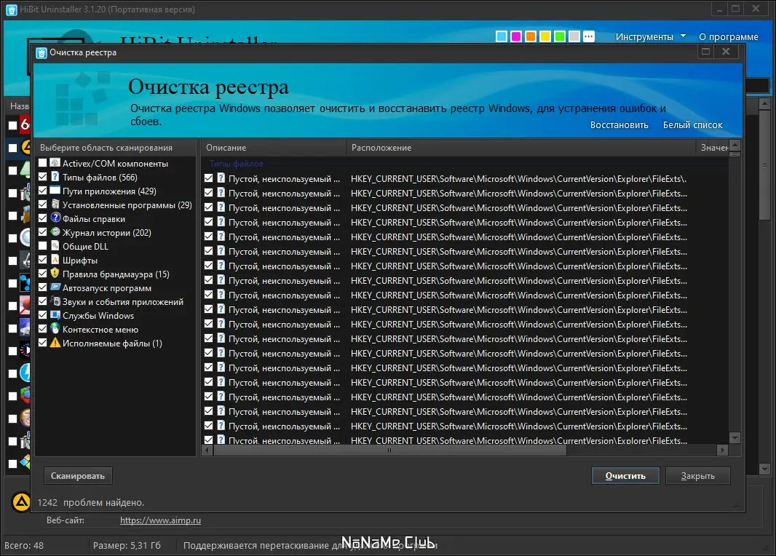The width and height of the screenshot is (776, 556).
Task: Click the HiBit Uninstaller title bar icon
Action: [x=11, y=9]
